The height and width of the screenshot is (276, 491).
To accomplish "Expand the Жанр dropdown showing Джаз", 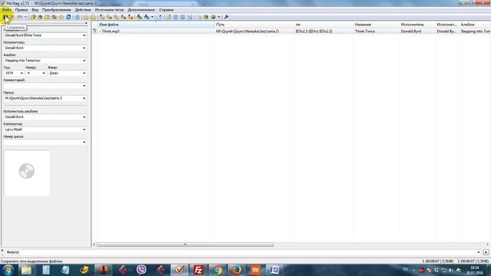I will point(84,74).
